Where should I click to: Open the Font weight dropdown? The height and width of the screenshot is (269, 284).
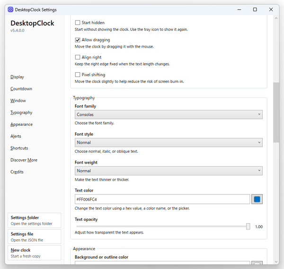169,171
